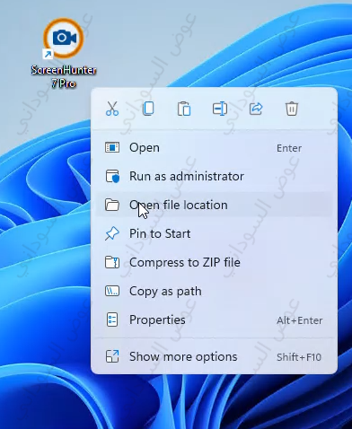Click Show more options
This screenshot has height=429, width=352.
[214, 356]
